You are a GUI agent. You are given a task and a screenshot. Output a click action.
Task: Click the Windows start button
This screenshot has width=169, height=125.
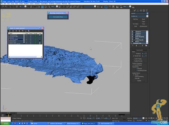pyautogui.click(x=5, y=124)
